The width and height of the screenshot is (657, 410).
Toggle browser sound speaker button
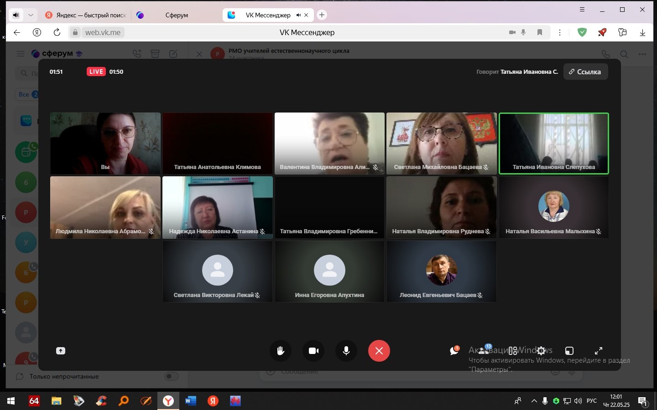click(x=16, y=15)
